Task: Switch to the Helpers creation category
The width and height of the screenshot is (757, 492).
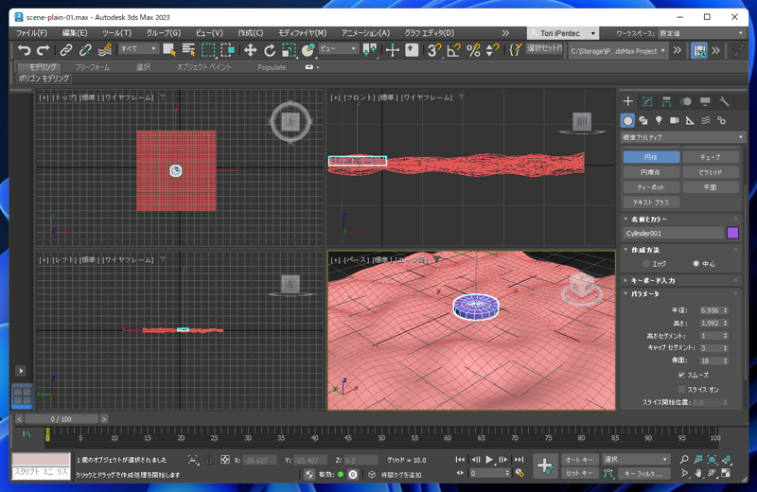Action: click(690, 120)
